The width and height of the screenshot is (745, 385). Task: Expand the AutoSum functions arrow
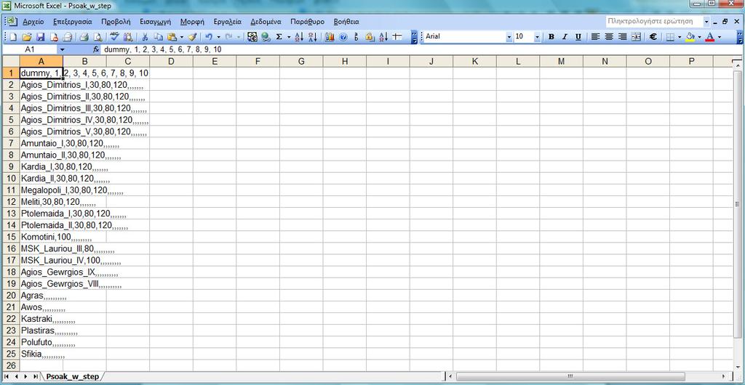click(289, 37)
